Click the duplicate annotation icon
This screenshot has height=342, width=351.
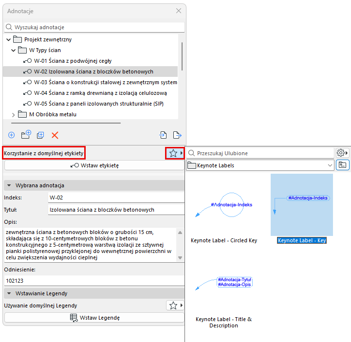coord(40,135)
